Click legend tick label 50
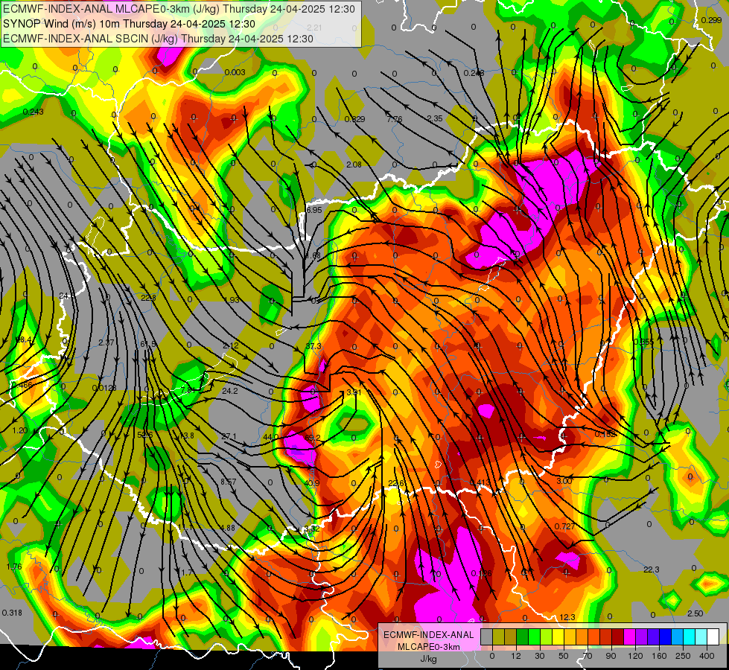This screenshot has width=729, height=670. [563, 656]
